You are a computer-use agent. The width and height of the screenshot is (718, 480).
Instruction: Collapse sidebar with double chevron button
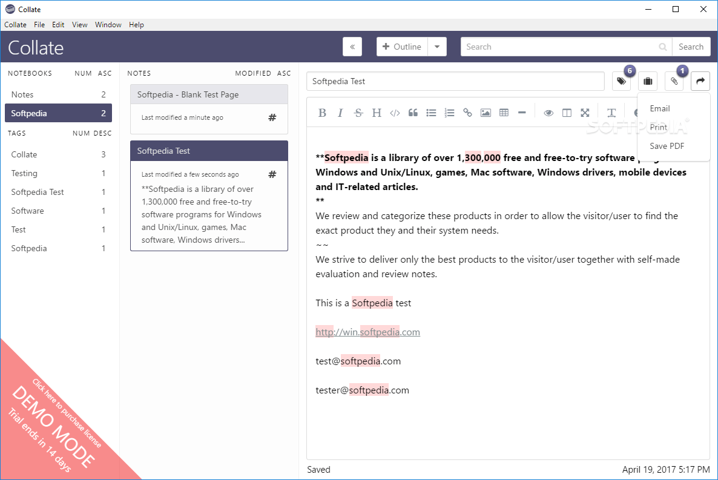[x=352, y=47]
